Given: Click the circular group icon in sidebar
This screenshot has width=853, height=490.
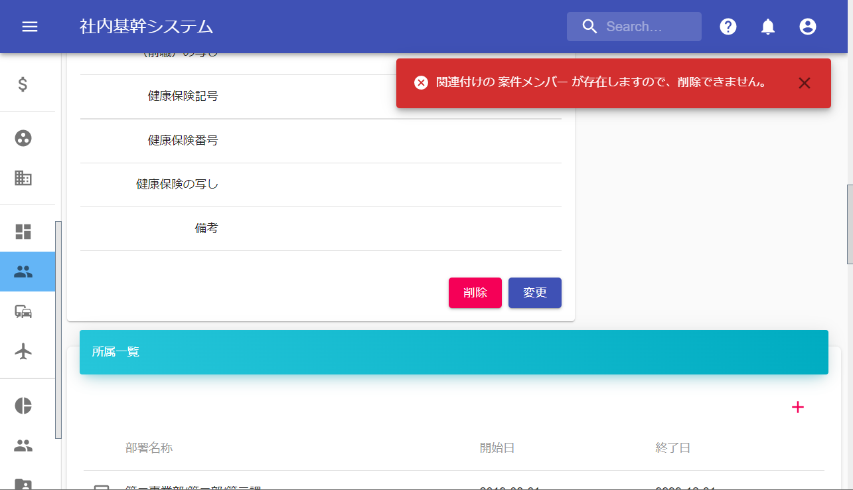Looking at the screenshot, I should [23, 138].
